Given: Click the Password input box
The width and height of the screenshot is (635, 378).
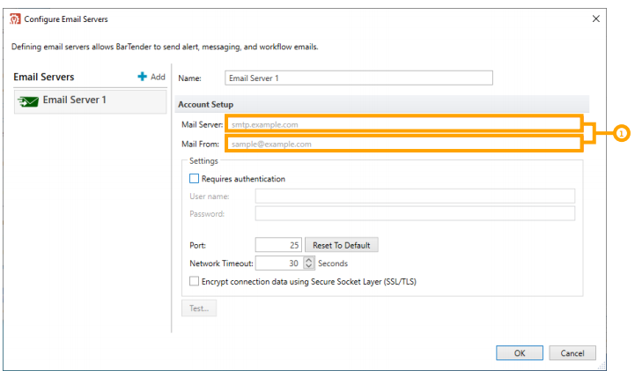Looking at the screenshot, I should click(x=415, y=213).
